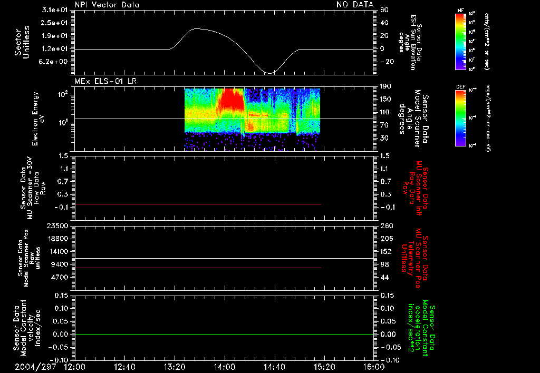Click the white line in scanner position panel
Screen dimensions: 540x373
coord(224,258)
